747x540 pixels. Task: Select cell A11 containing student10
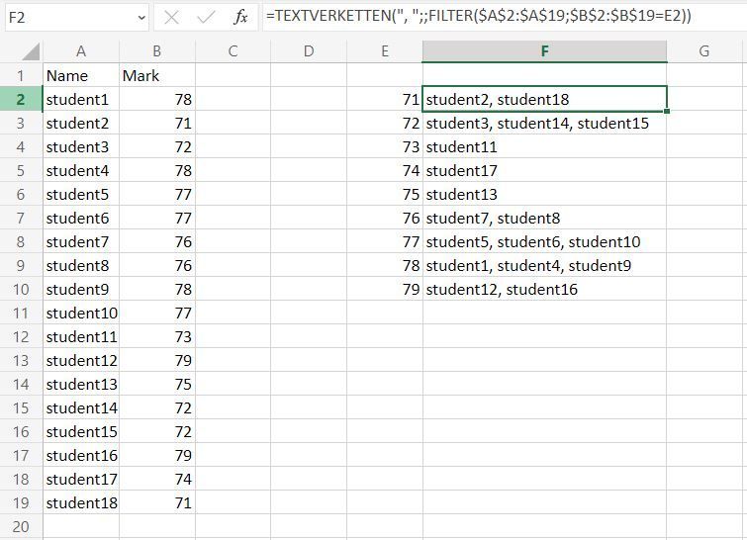[81, 313]
